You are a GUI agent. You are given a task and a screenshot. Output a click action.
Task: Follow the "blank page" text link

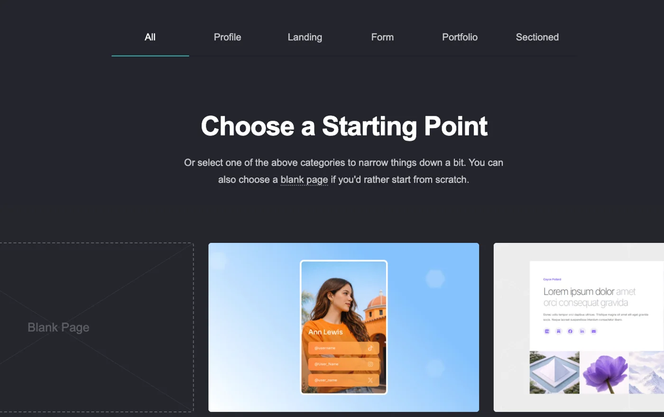tap(304, 180)
